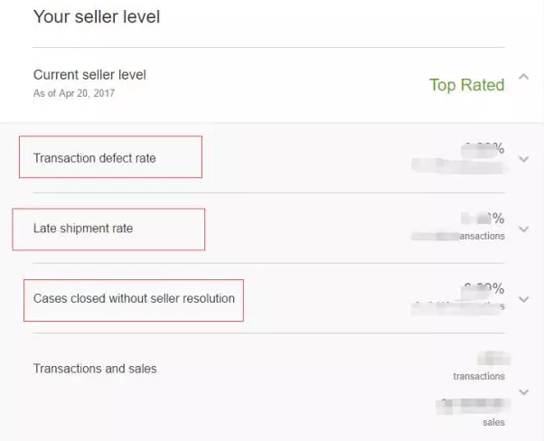Image resolution: width=544 pixels, height=441 pixels.
Task: Click transactions caption in Transactions and sales
Action: point(479,376)
